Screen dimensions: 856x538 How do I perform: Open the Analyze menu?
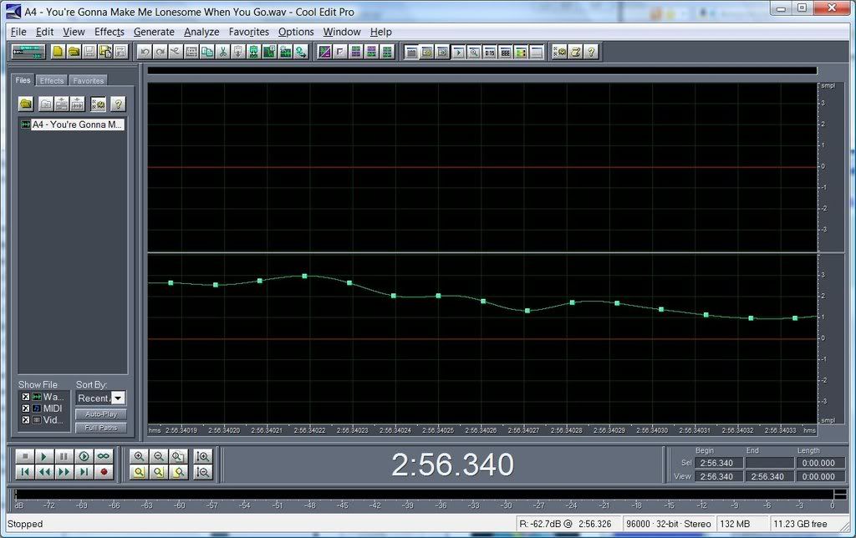coord(201,32)
